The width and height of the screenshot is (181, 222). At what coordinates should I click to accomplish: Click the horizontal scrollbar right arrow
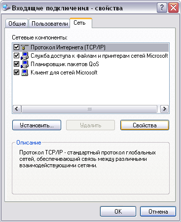click(164, 109)
